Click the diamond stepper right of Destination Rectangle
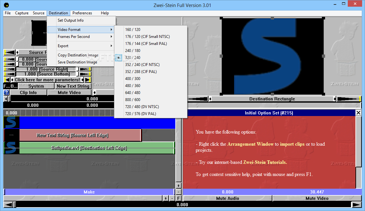Image resolution: width=365 pixels, height=211 pixels. click(335, 99)
